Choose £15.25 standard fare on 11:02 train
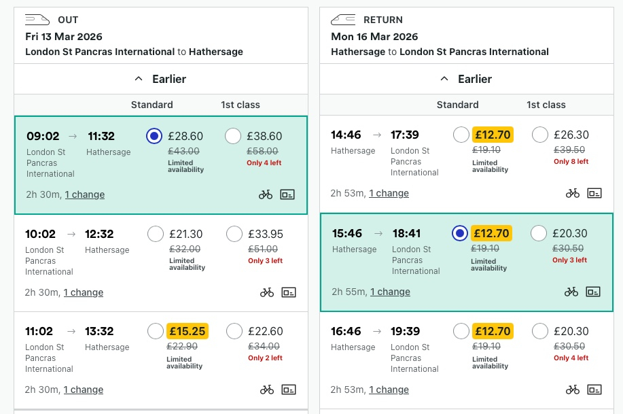The image size is (623, 414). click(156, 331)
